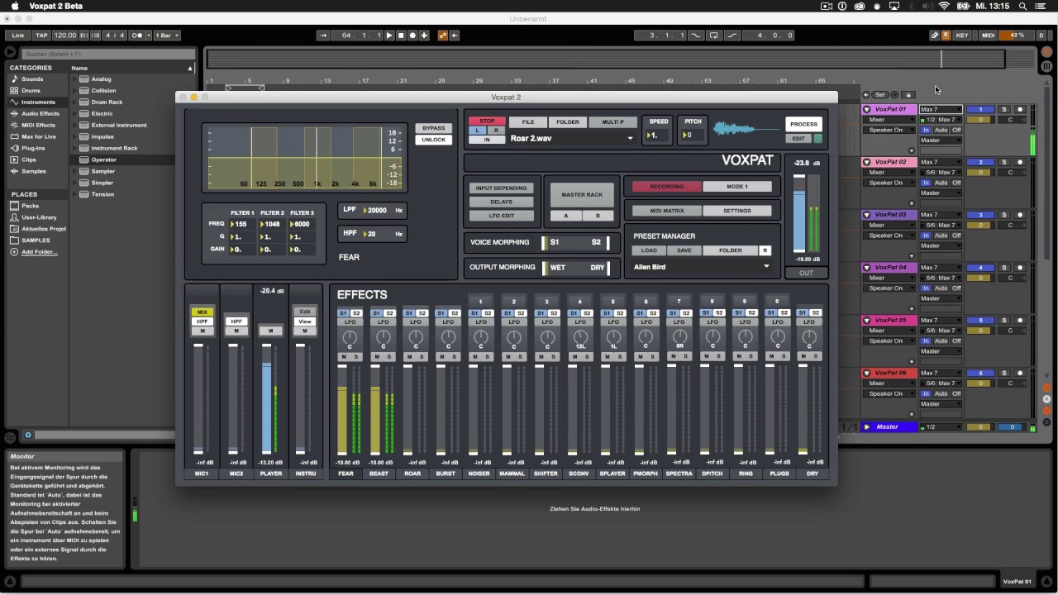Select MIDI Effects category in browser
The height and width of the screenshot is (595, 1058).
tap(38, 126)
